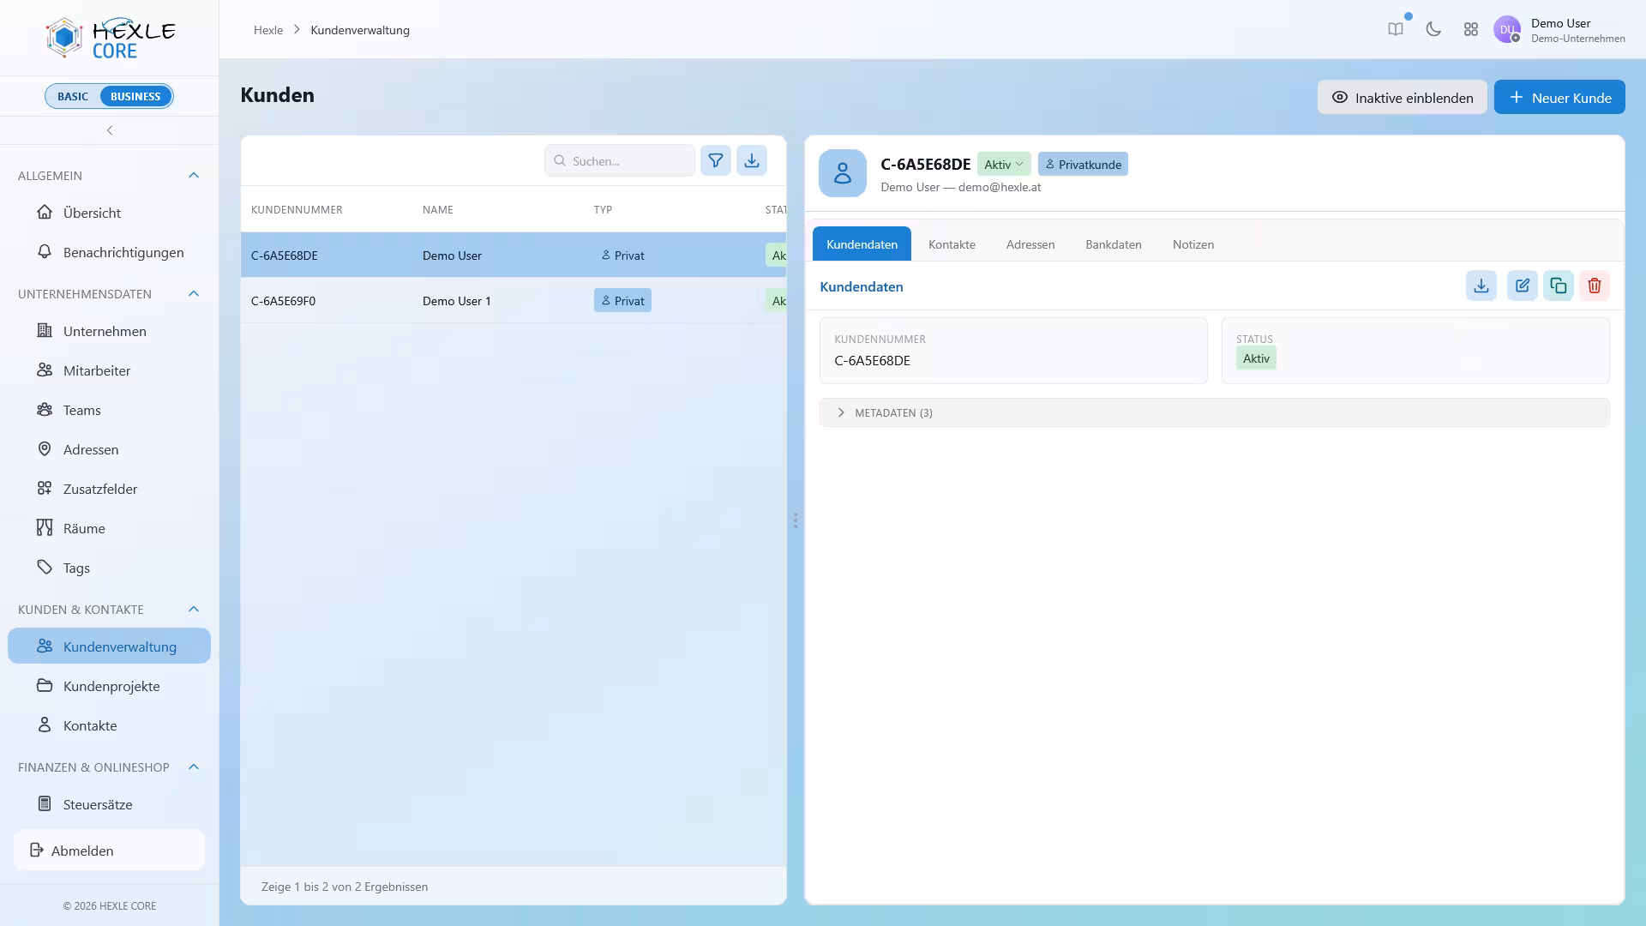1646x926 pixels.
Task: Open the apps grid icon
Action: 1471,29
